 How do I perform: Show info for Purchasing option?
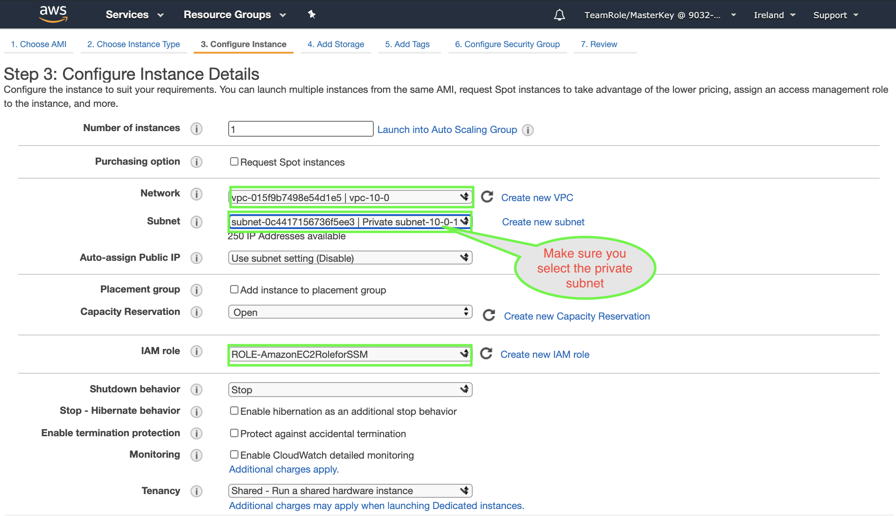pos(196,162)
